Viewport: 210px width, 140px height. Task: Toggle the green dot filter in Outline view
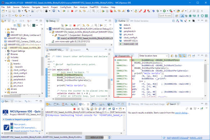coord(189,21)
